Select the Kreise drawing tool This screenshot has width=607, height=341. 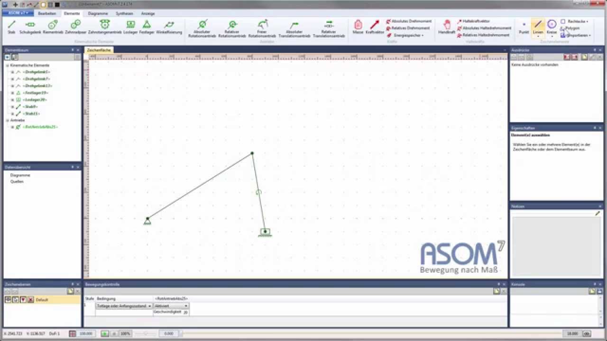point(552,28)
